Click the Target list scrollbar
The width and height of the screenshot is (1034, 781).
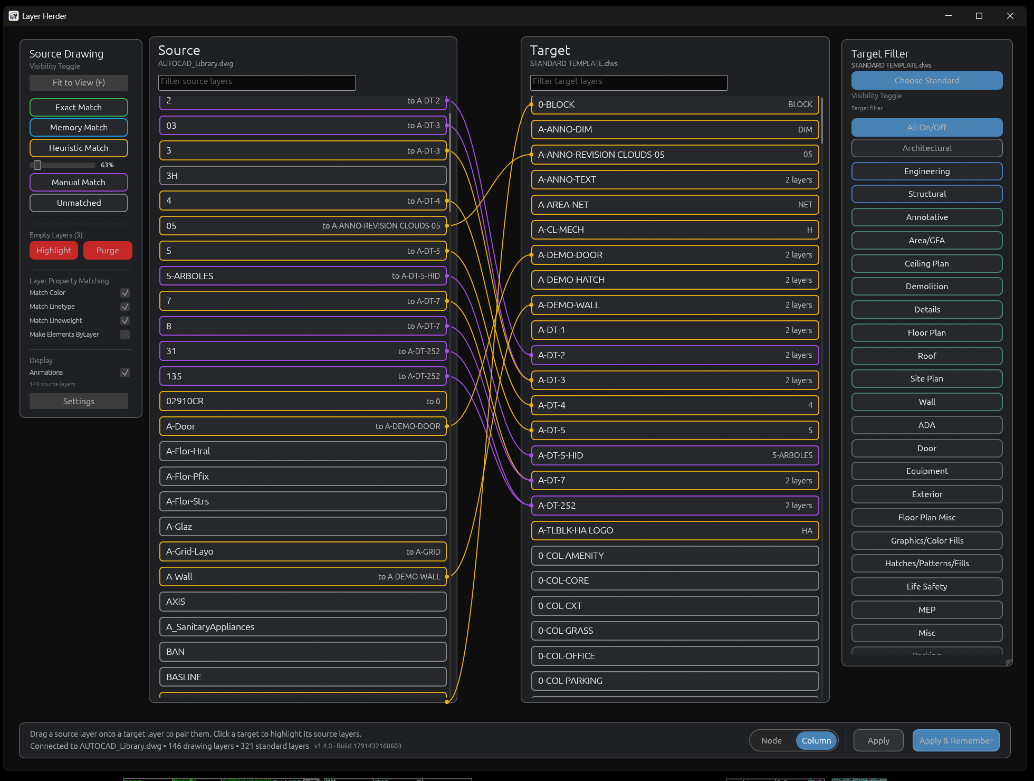822,120
